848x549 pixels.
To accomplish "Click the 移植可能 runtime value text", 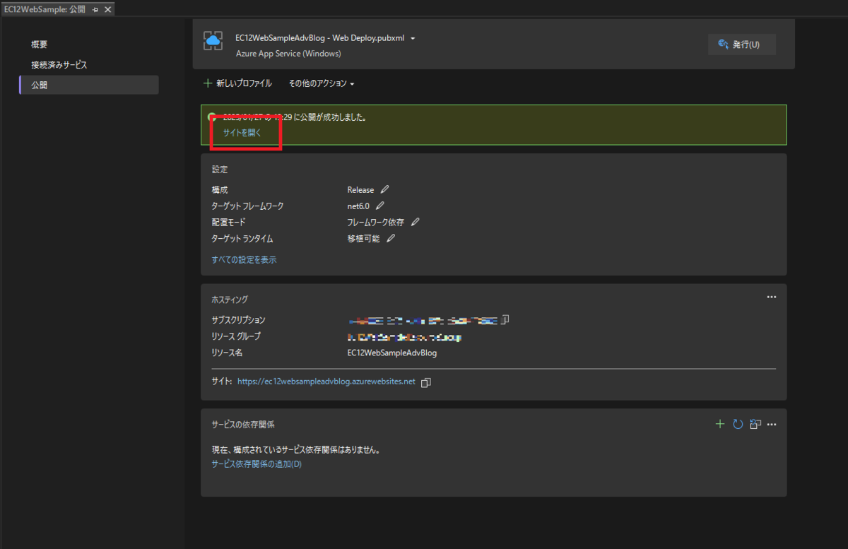I will coord(363,239).
